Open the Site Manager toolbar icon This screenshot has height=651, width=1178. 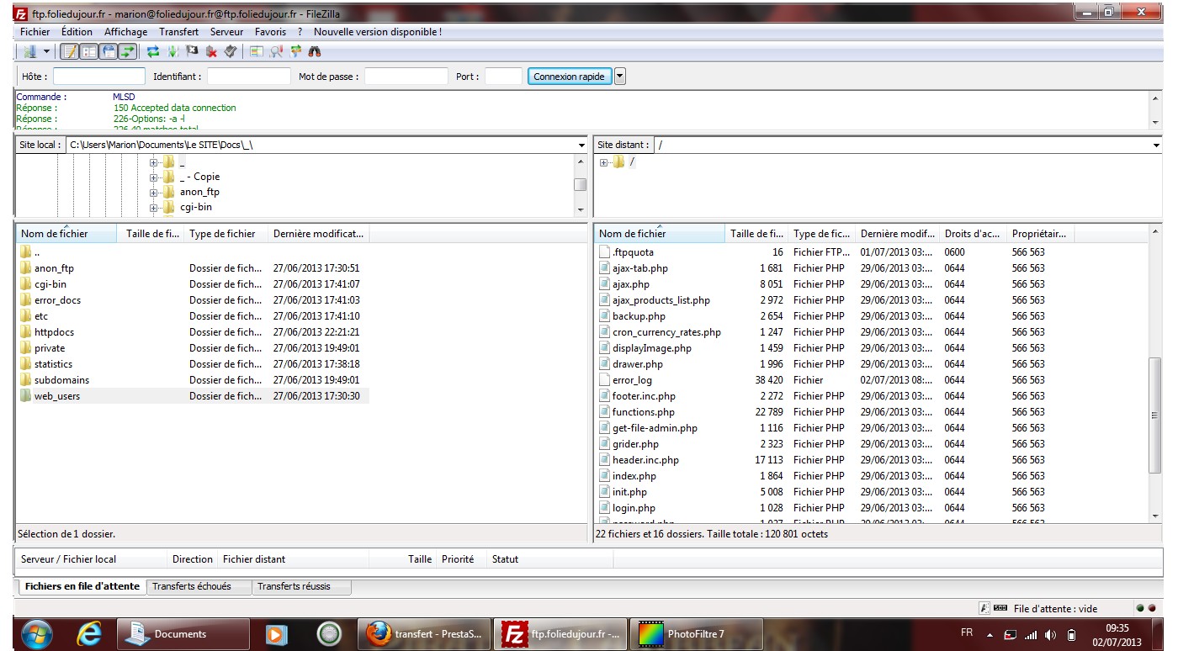click(30, 52)
